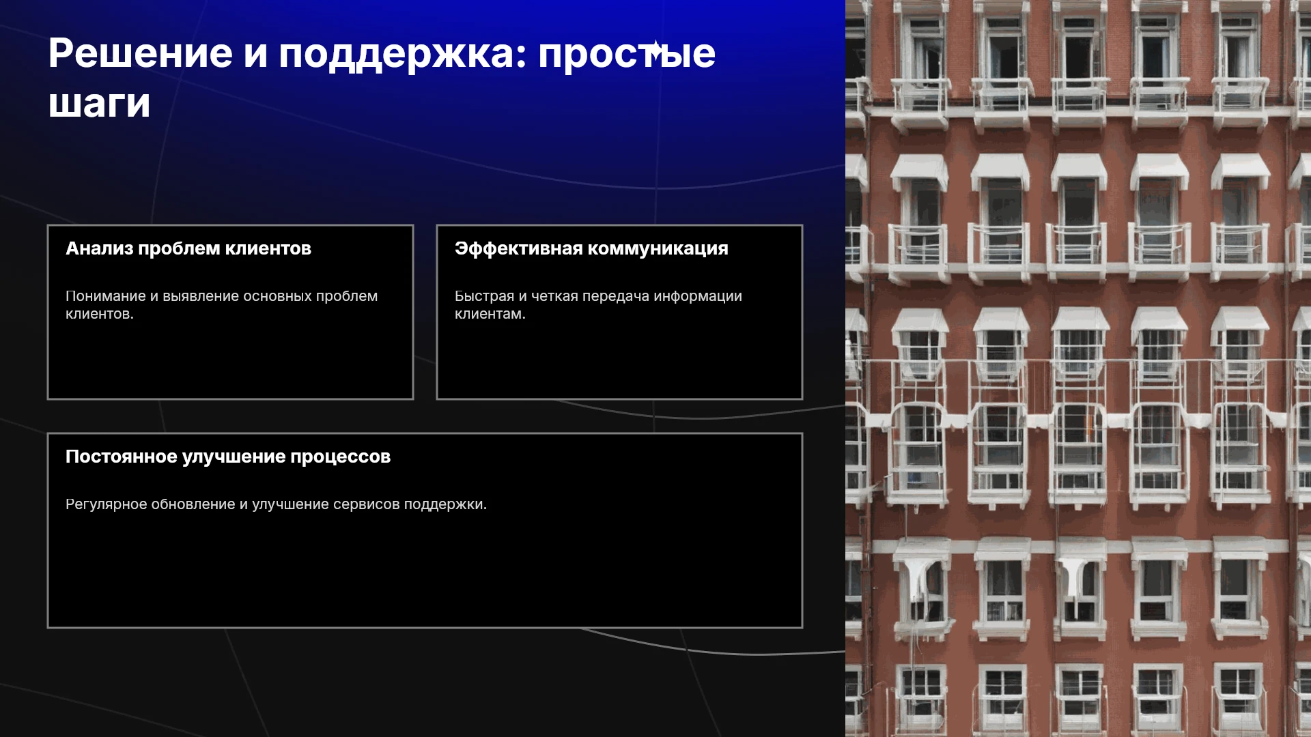The width and height of the screenshot is (1311, 737).
Task: Select the word "Решение" in the slide title
Action: pyautogui.click(x=141, y=53)
